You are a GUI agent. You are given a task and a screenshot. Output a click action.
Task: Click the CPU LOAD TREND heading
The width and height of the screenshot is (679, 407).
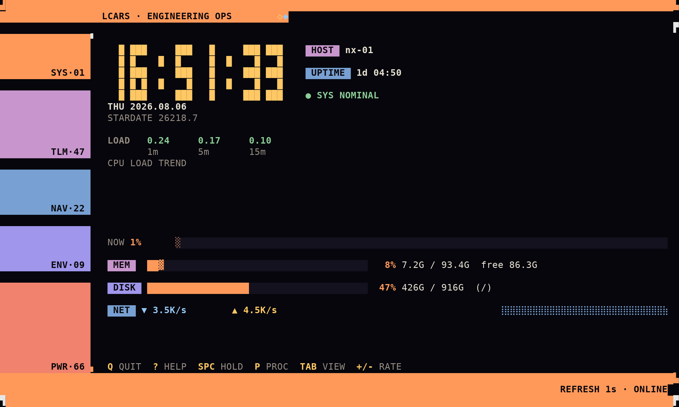pos(147,163)
